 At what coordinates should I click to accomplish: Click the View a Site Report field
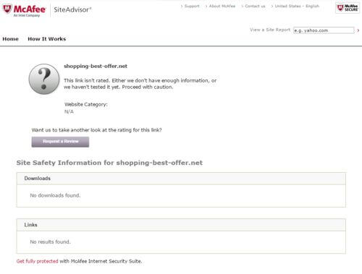[x=324, y=30]
